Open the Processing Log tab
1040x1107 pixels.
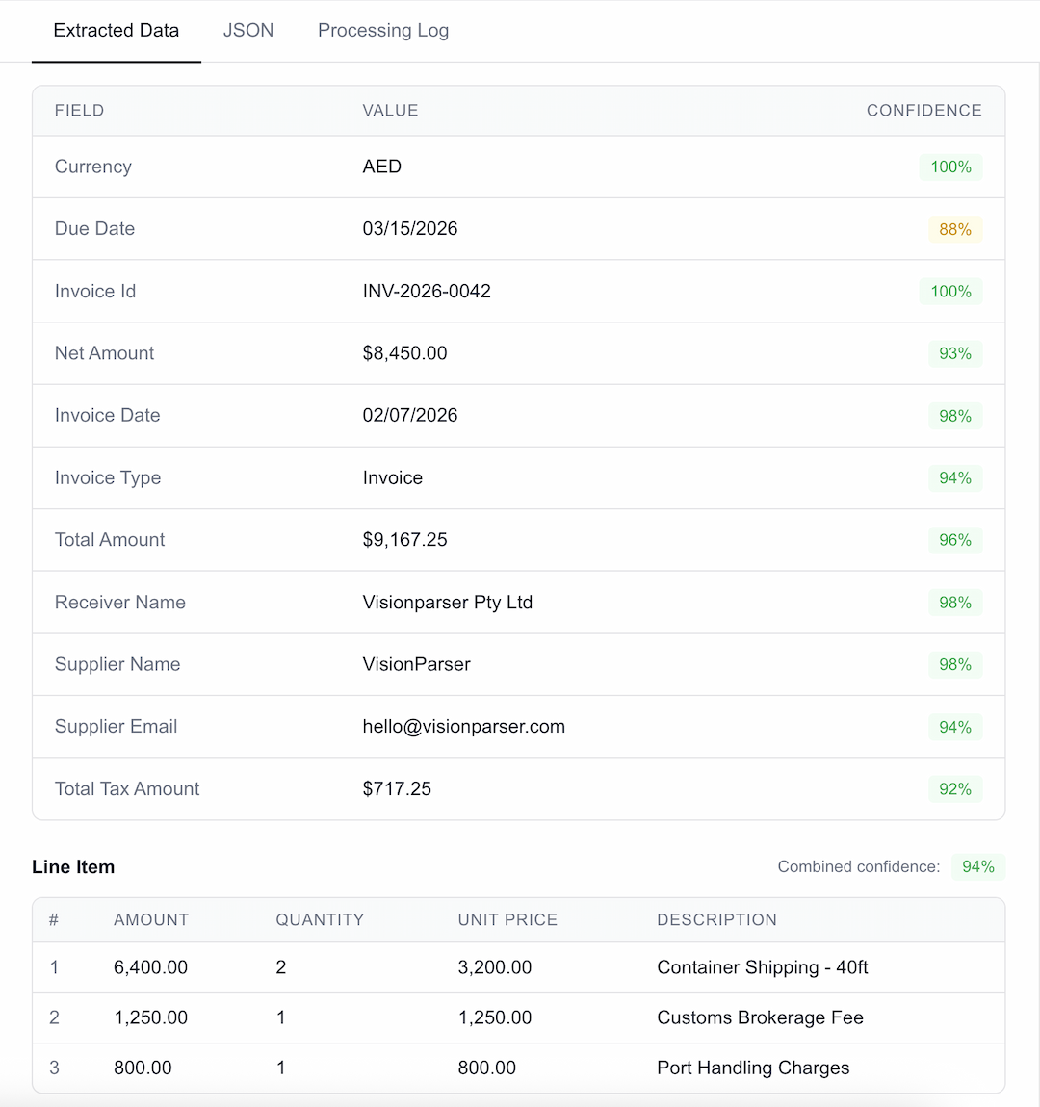383,31
